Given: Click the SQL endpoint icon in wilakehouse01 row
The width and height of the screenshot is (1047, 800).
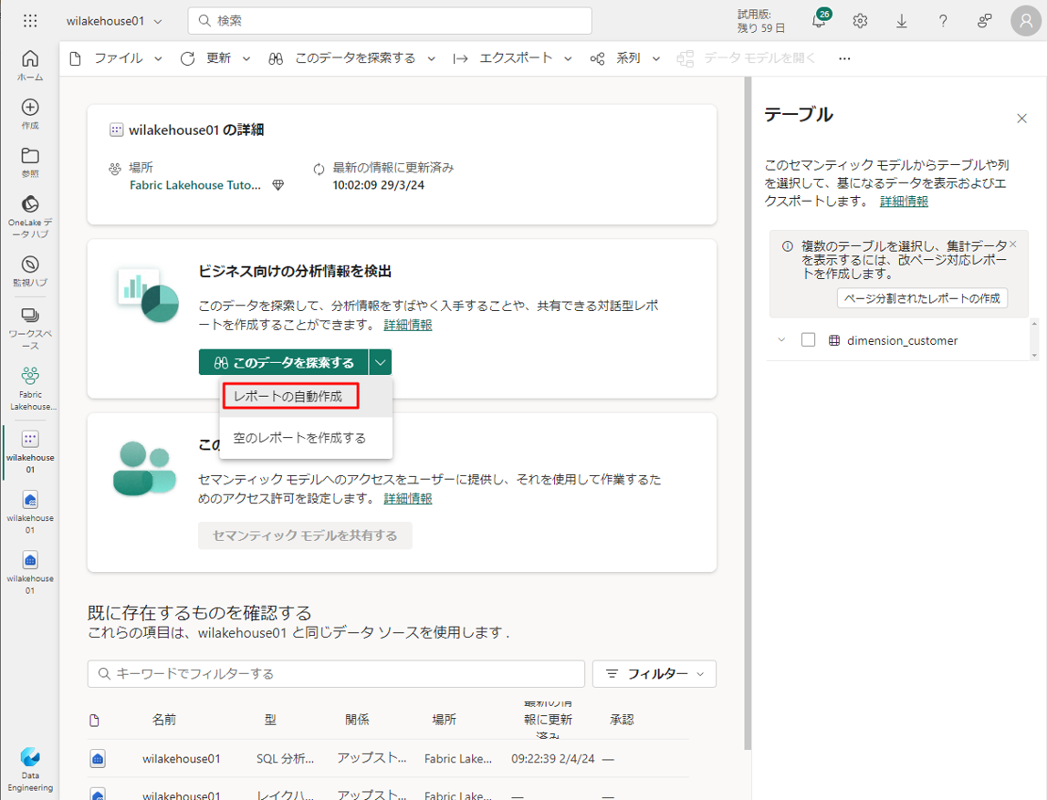Looking at the screenshot, I should pos(98,759).
